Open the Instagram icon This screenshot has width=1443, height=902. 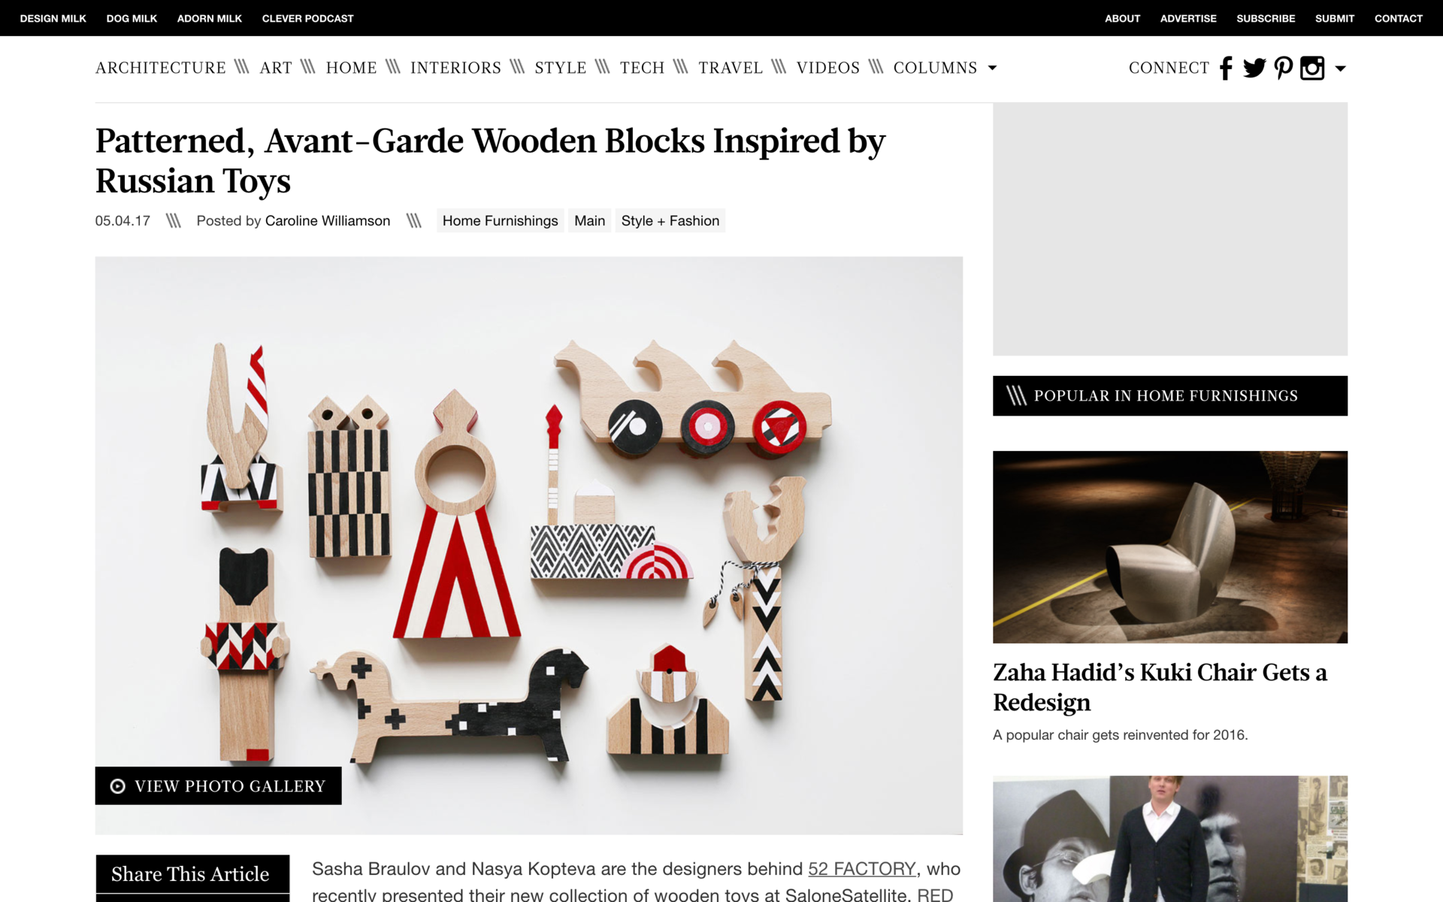click(1312, 68)
